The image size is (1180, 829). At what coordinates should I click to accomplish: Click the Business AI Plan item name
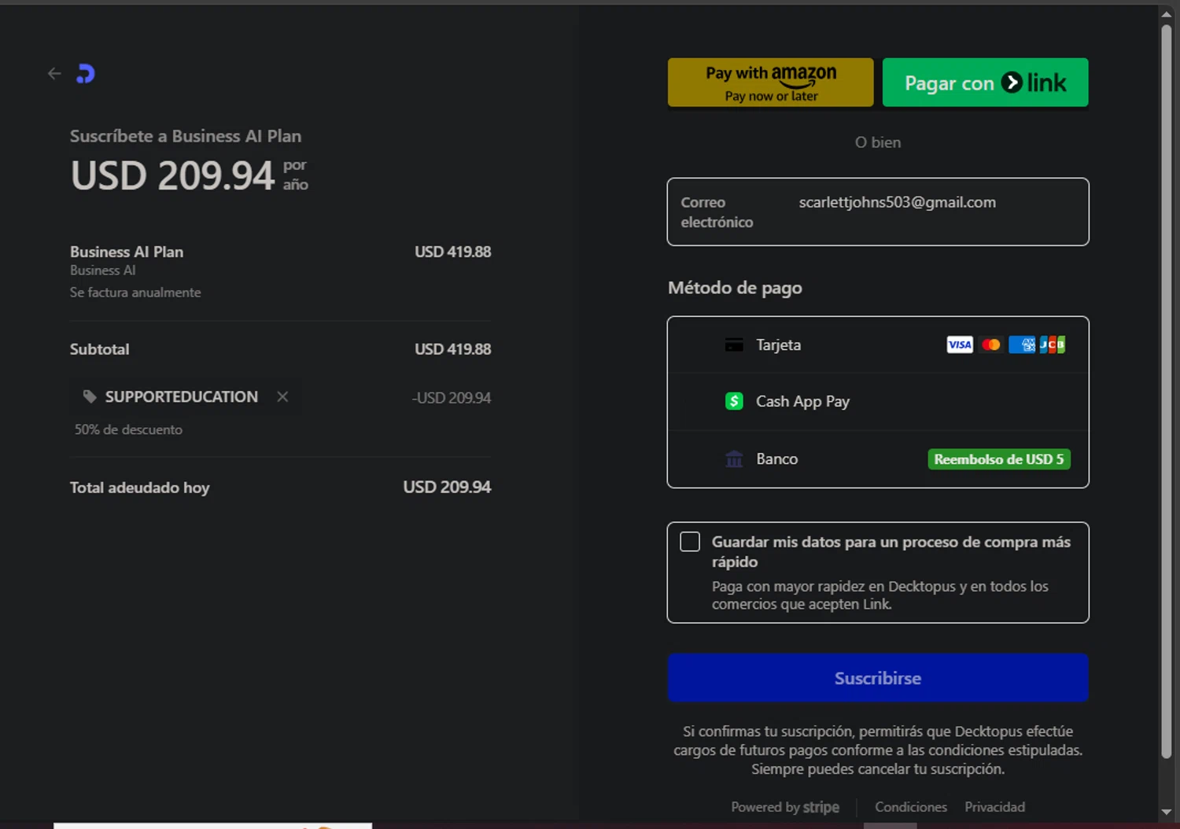pyautogui.click(x=127, y=252)
